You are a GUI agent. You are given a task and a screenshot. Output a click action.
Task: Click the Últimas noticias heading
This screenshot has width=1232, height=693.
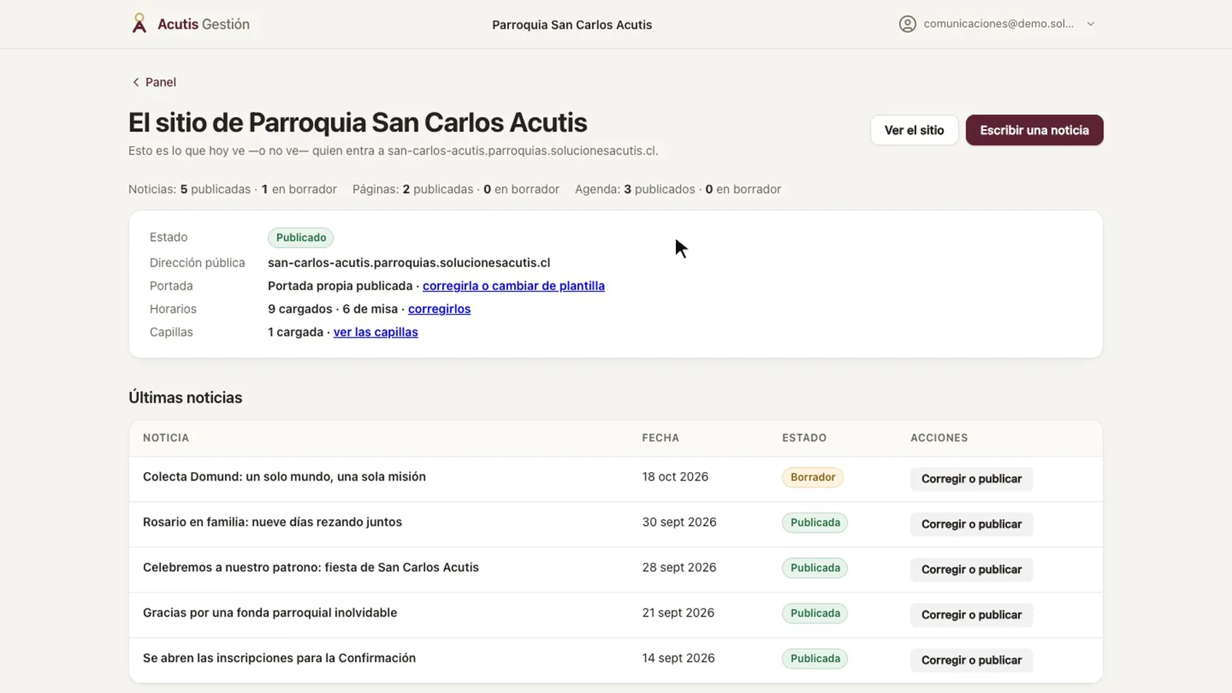[186, 398]
